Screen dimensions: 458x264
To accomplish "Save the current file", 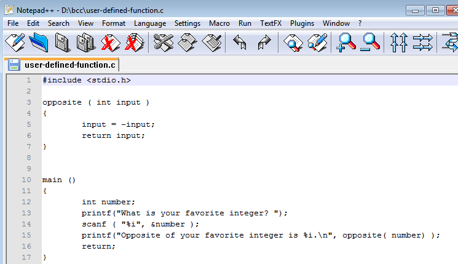I will [x=62, y=42].
